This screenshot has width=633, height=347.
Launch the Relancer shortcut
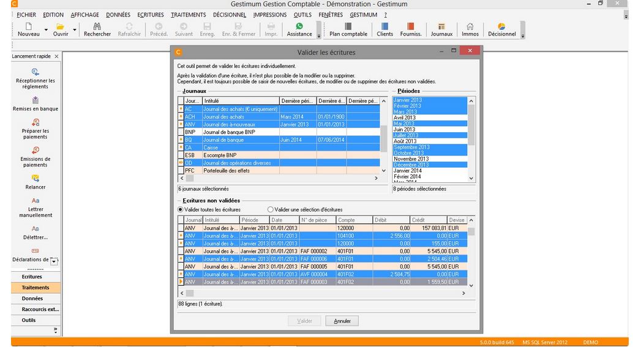[x=36, y=182]
